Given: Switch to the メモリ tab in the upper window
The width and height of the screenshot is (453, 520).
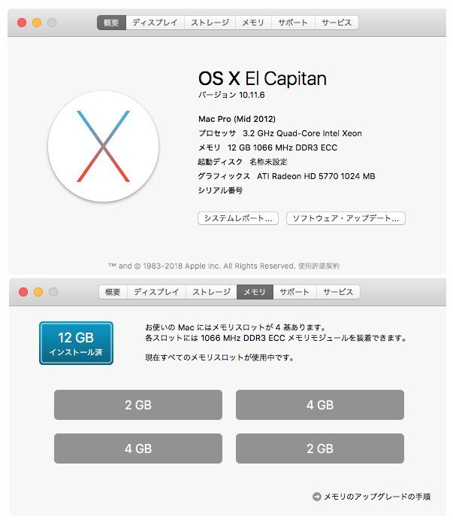Looking at the screenshot, I should point(253,23).
